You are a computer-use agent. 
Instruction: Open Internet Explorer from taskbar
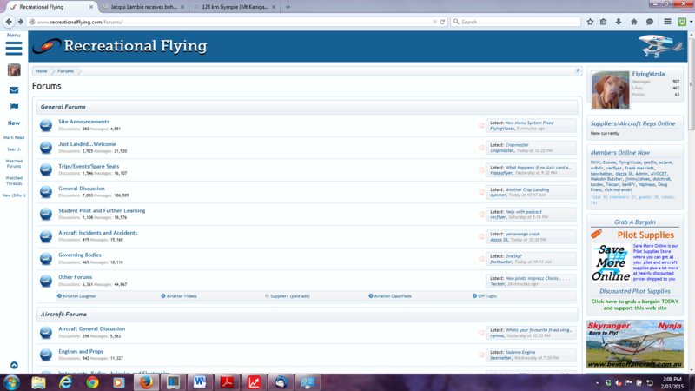(x=66, y=382)
